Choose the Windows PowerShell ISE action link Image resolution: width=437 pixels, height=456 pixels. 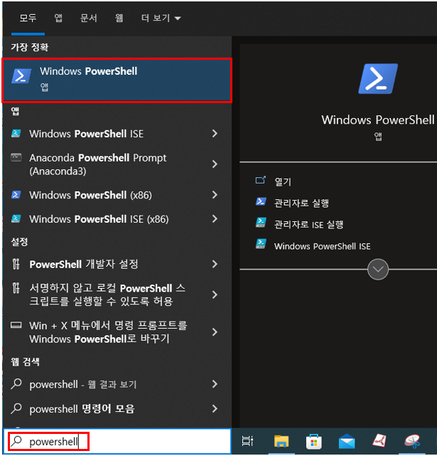pos(322,246)
